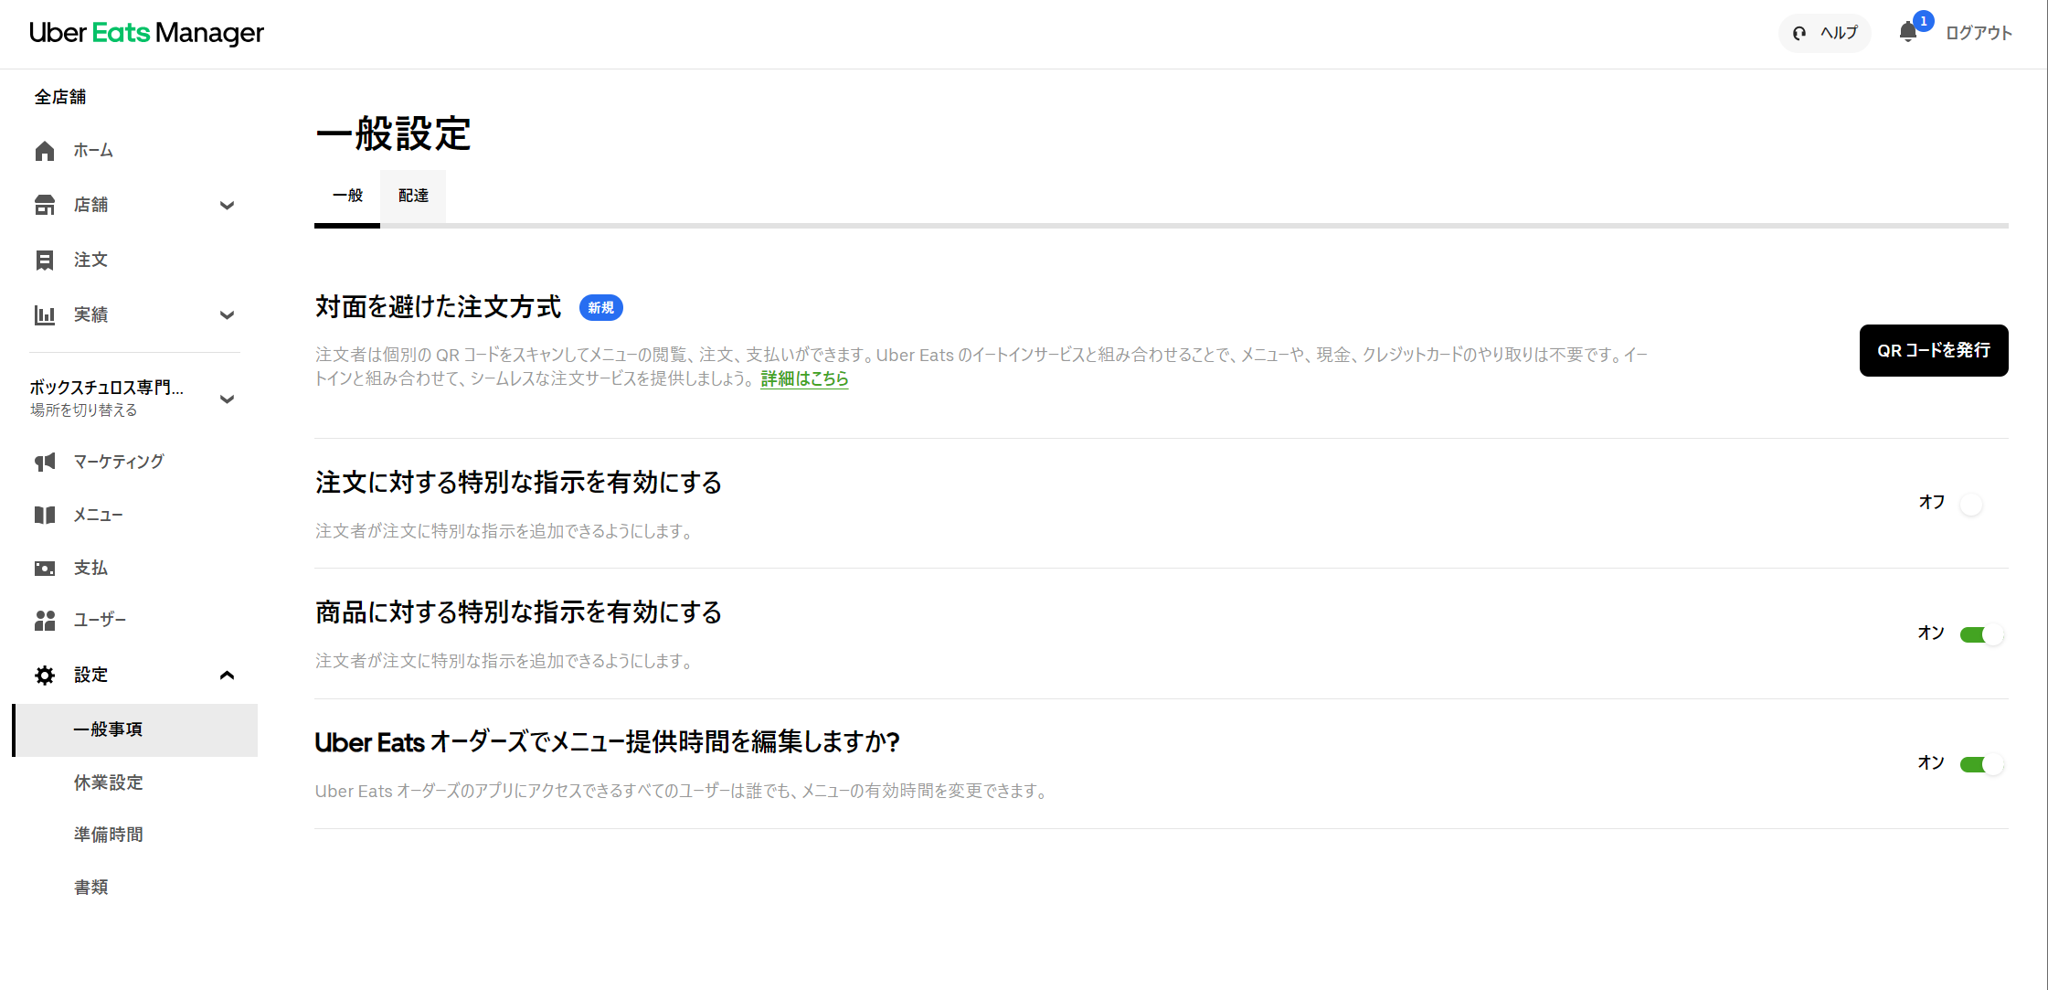
Task: Turn off Uber Eats Orders menu-hours toggle
Action: 1980,764
